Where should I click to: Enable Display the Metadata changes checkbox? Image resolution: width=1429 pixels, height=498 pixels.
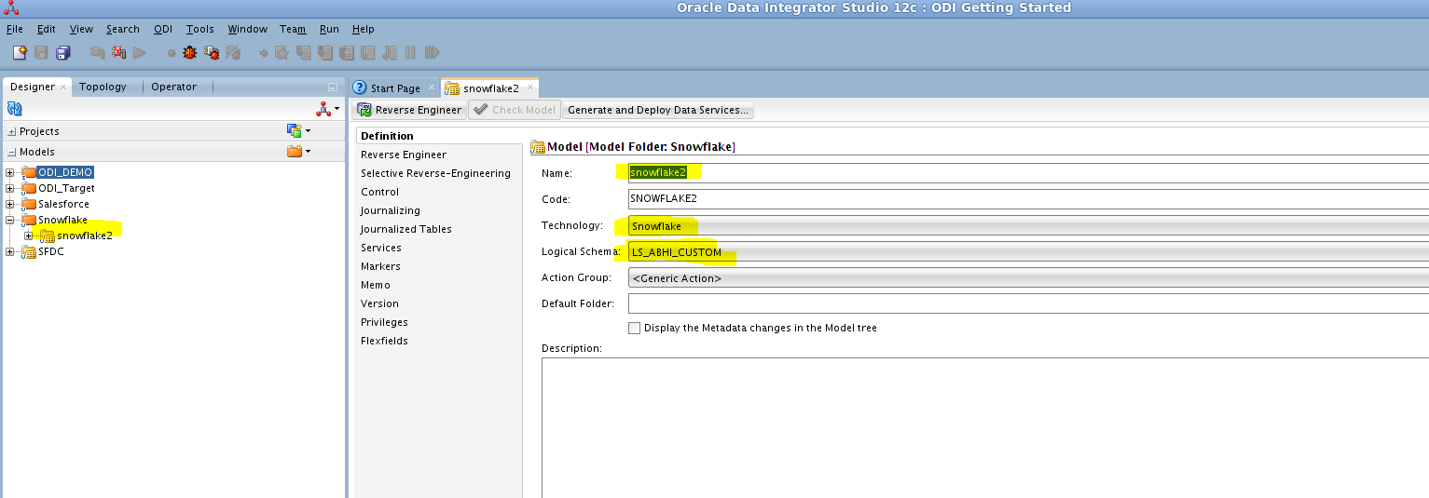click(x=635, y=328)
